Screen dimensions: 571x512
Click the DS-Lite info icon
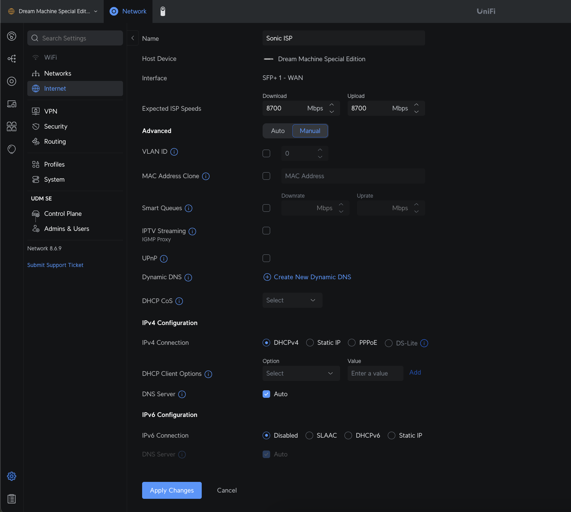(x=424, y=343)
